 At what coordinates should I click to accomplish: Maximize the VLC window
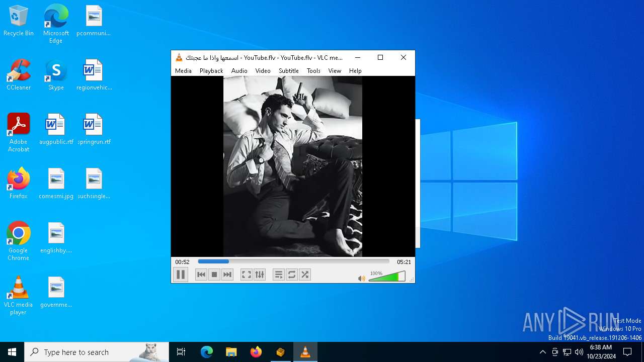point(380,57)
